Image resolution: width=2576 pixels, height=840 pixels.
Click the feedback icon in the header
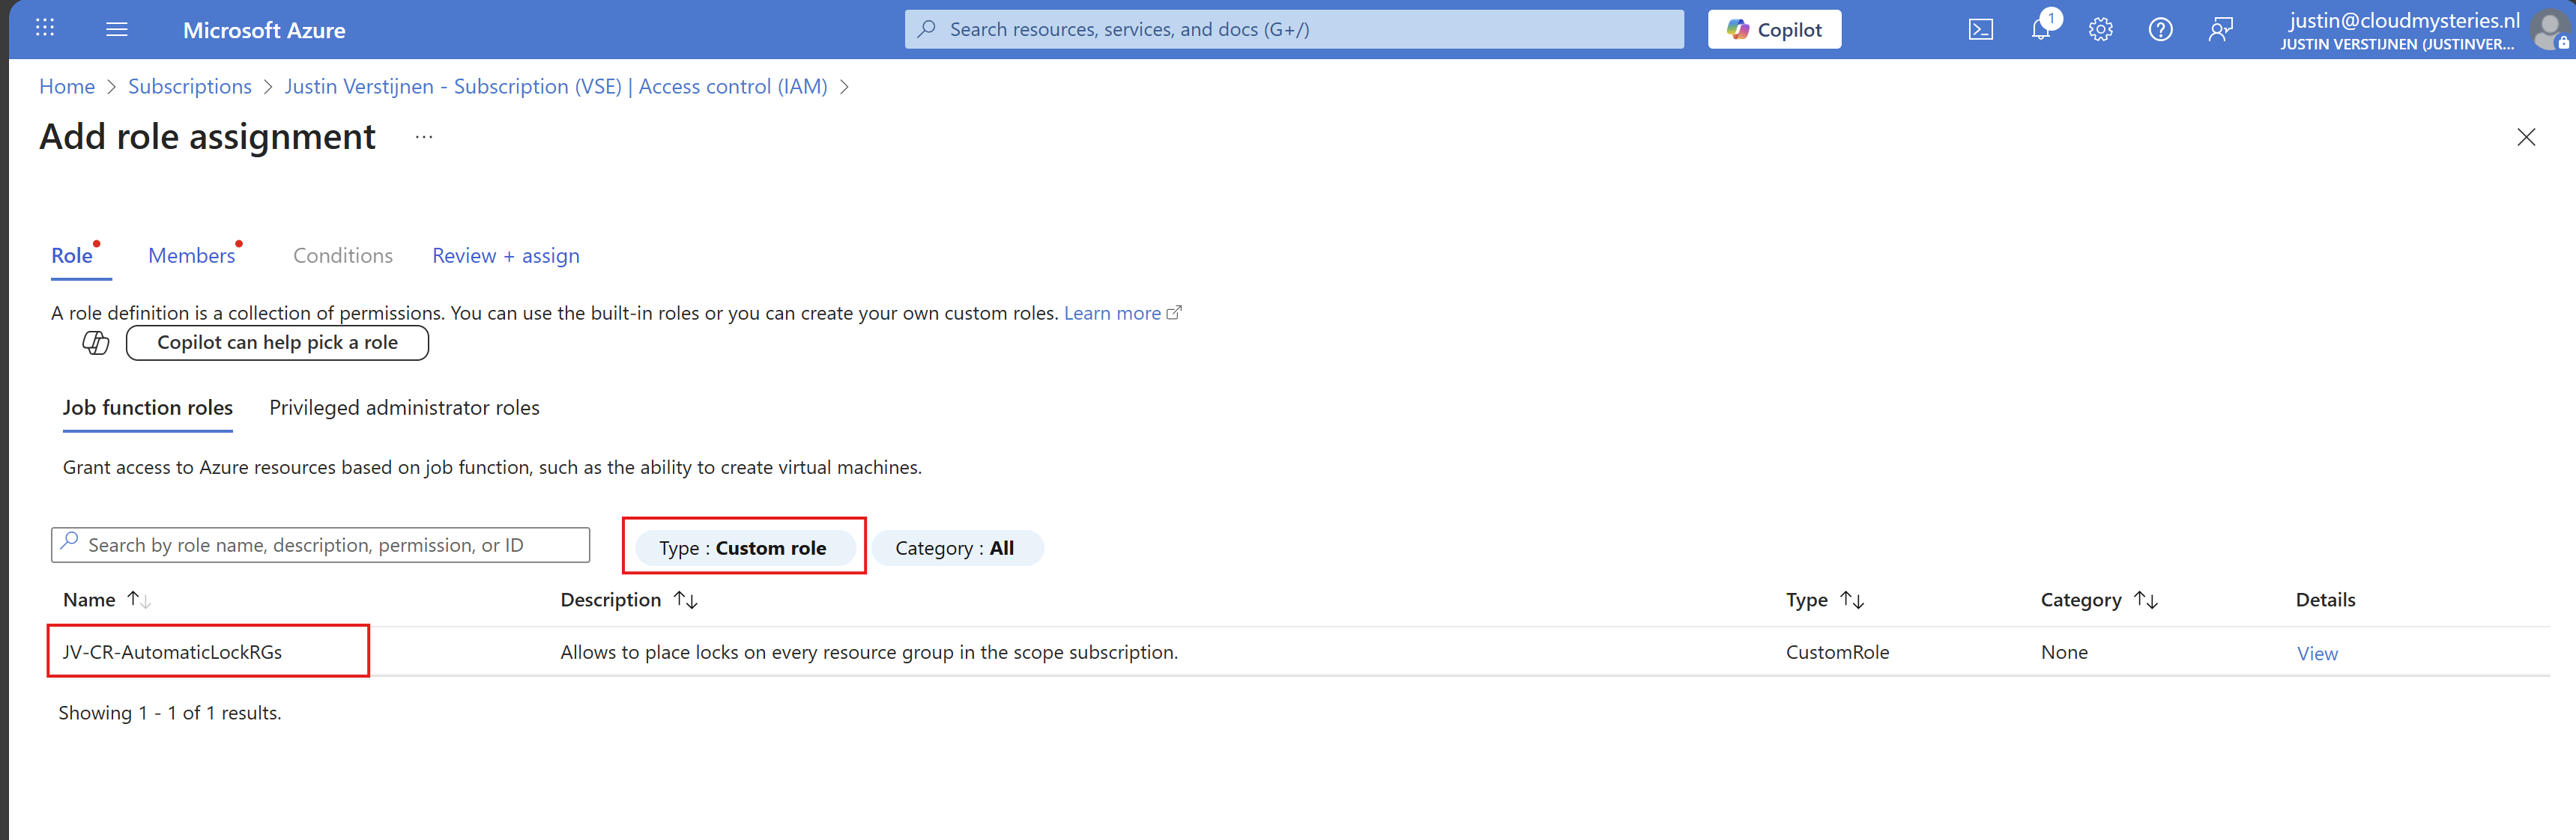coord(2220,29)
